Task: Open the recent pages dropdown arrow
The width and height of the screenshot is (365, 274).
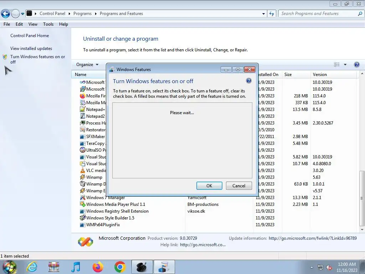Action: coord(22,14)
